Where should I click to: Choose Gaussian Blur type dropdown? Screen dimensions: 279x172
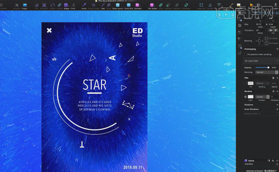[x=252, y=114]
